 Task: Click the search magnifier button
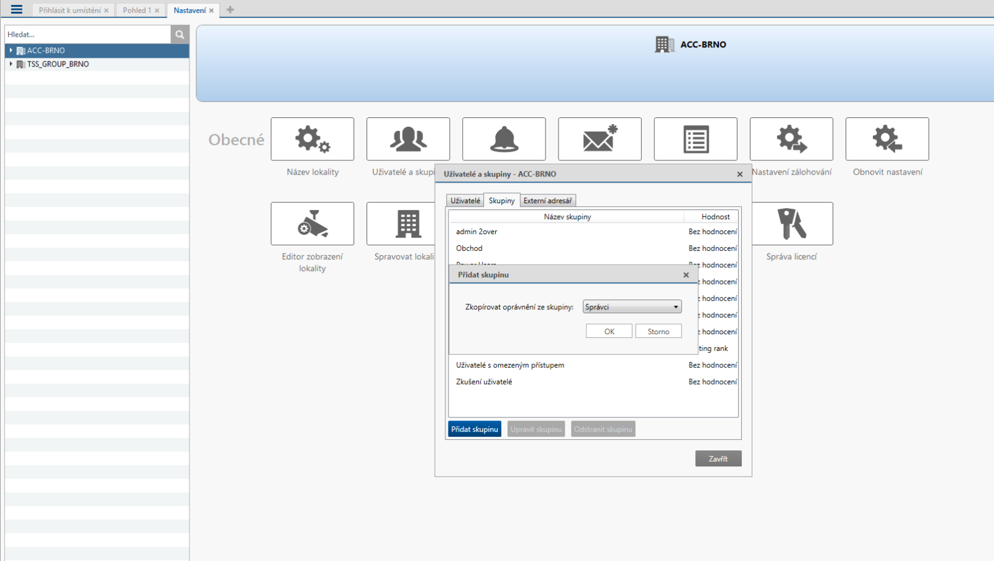[x=180, y=35]
